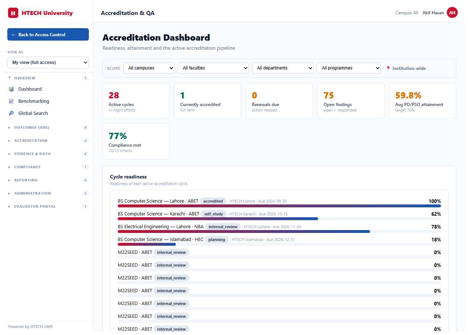Expand the Compliance section
468x335 pixels.
click(48, 167)
